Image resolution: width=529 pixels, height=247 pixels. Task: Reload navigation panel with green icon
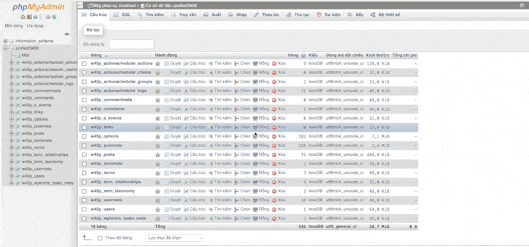pyautogui.click(x=54, y=17)
